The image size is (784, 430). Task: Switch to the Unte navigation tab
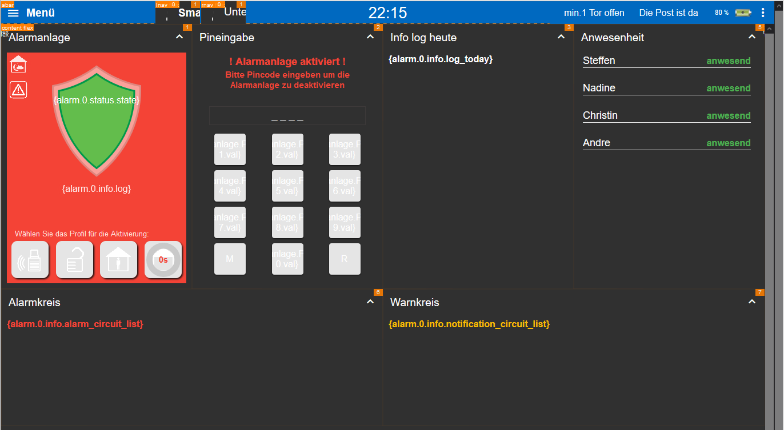[223, 13]
